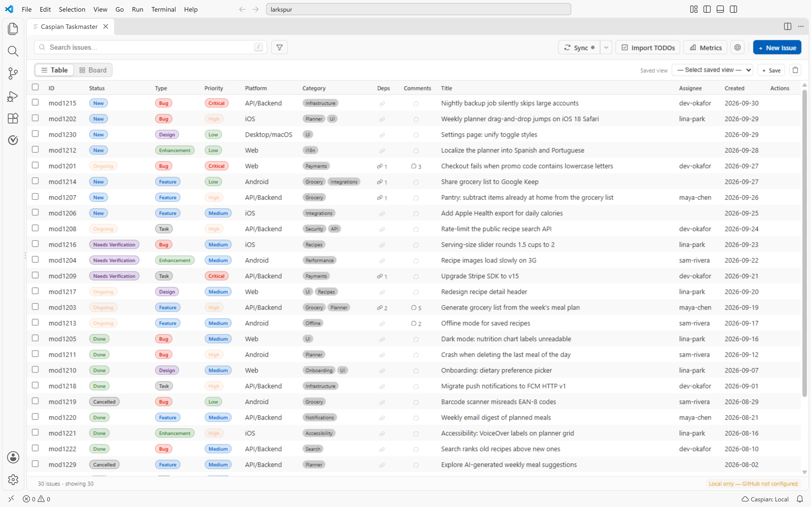The width and height of the screenshot is (811, 507).
Task: Select the checkbox for mod1208
Action: pyautogui.click(x=35, y=228)
